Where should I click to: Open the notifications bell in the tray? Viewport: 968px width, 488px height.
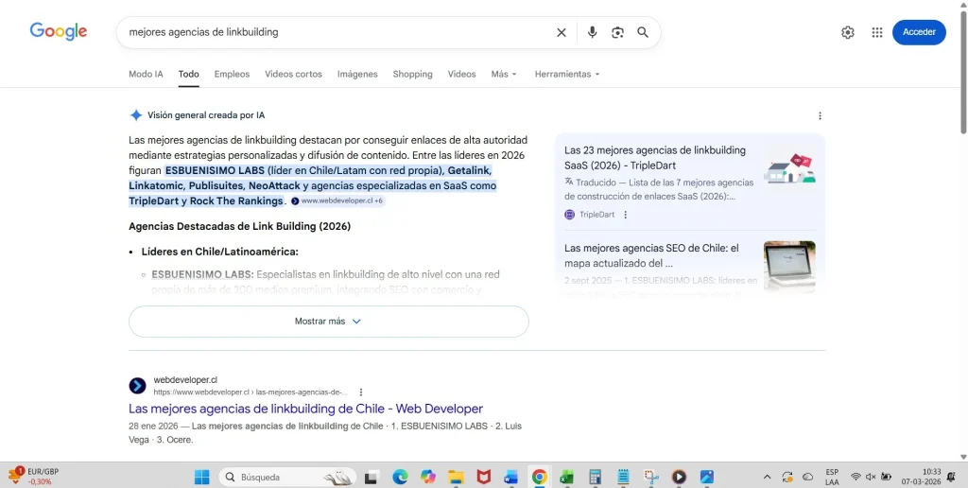[x=951, y=477]
